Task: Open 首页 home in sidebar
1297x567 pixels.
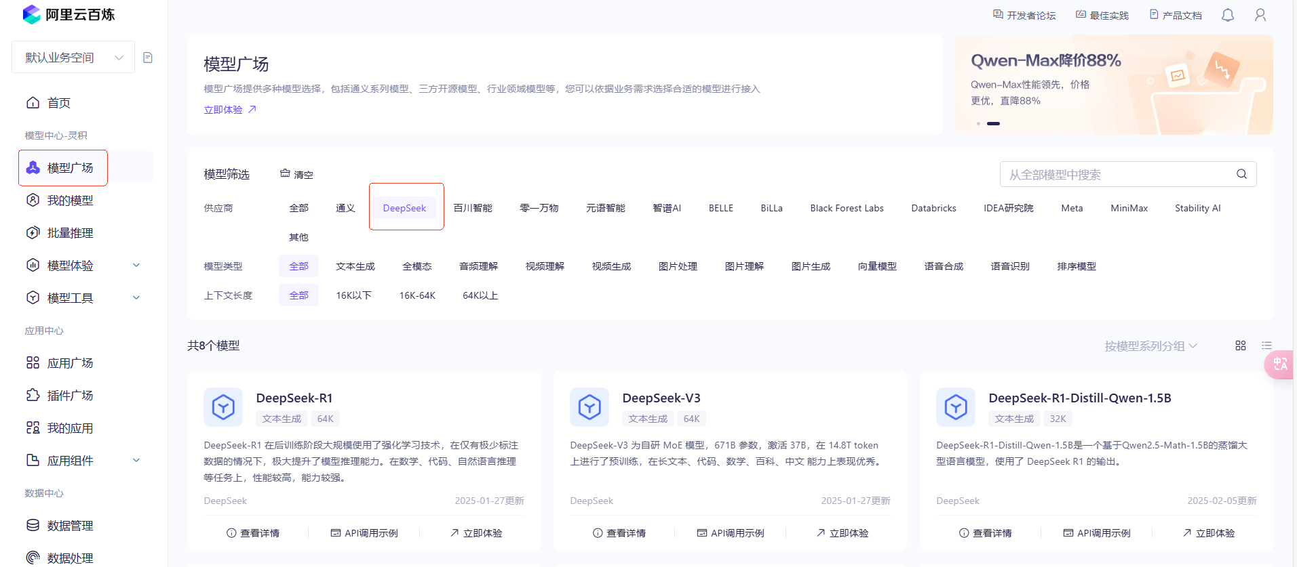Action: click(x=58, y=103)
